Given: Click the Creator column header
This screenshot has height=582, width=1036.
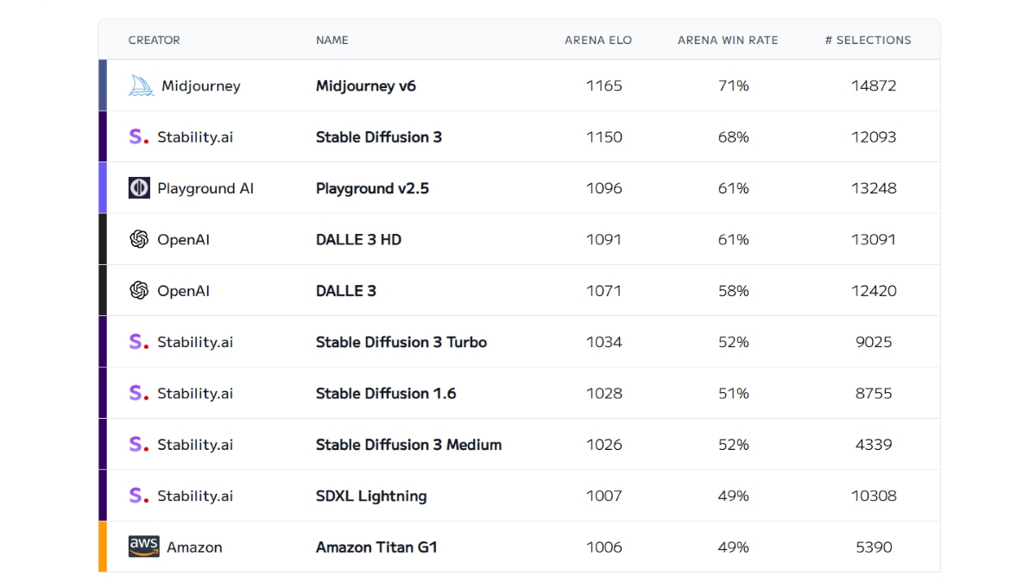Looking at the screenshot, I should click(x=154, y=40).
